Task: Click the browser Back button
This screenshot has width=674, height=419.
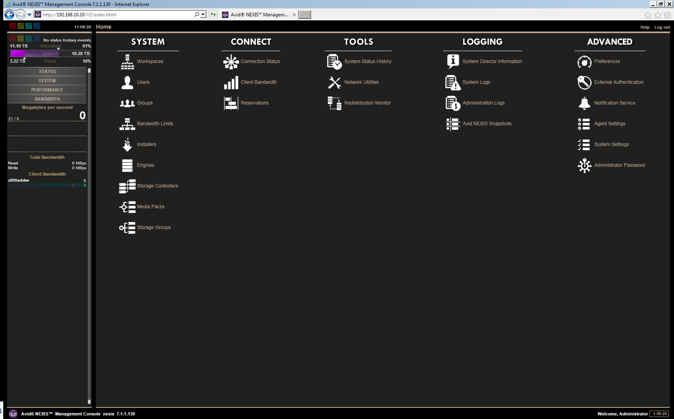Action: (9, 15)
